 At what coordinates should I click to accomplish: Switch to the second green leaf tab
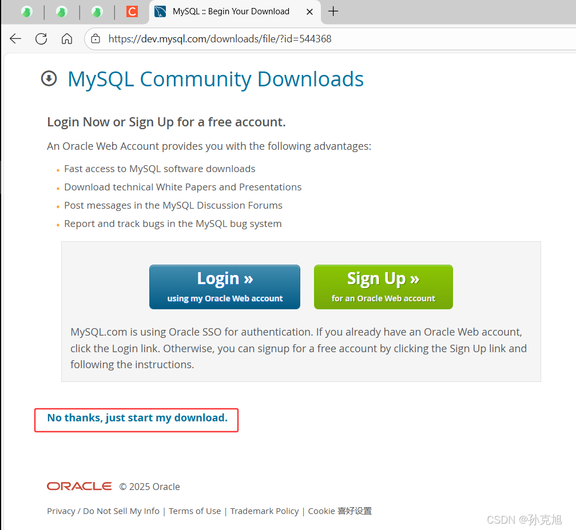coord(61,12)
